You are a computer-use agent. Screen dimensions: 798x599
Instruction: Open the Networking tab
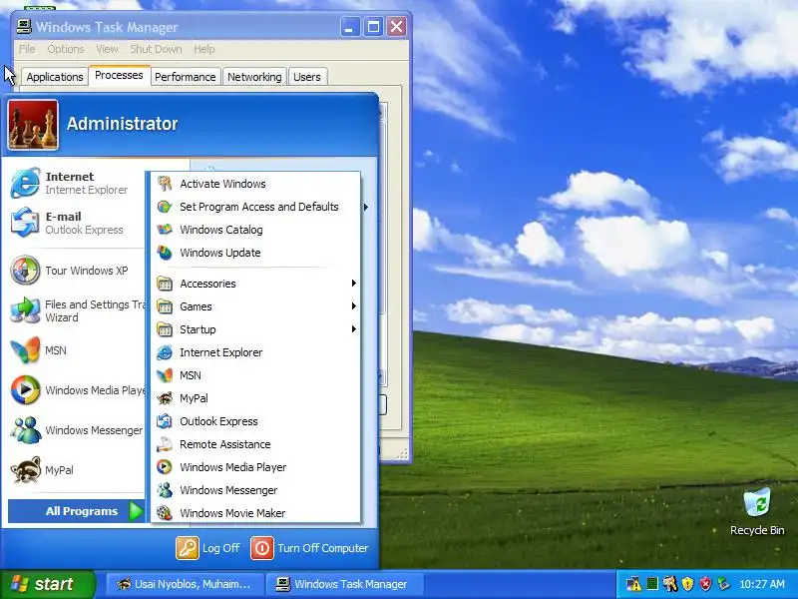click(x=254, y=77)
